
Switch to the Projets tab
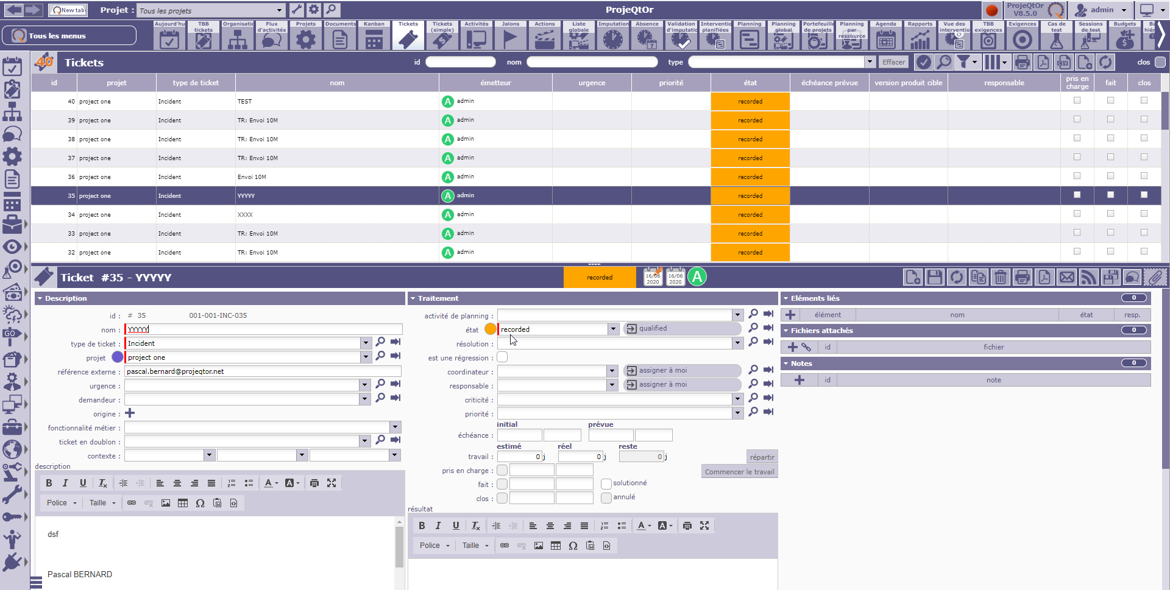pyautogui.click(x=305, y=35)
